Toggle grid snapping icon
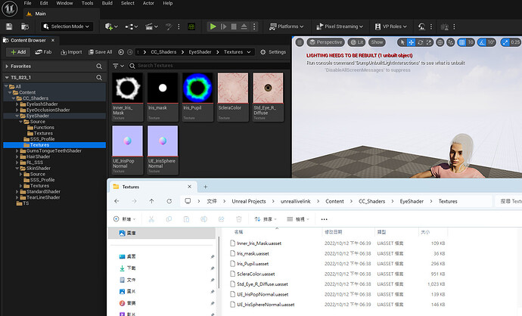The width and height of the screenshot is (522, 316). [461, 42]
